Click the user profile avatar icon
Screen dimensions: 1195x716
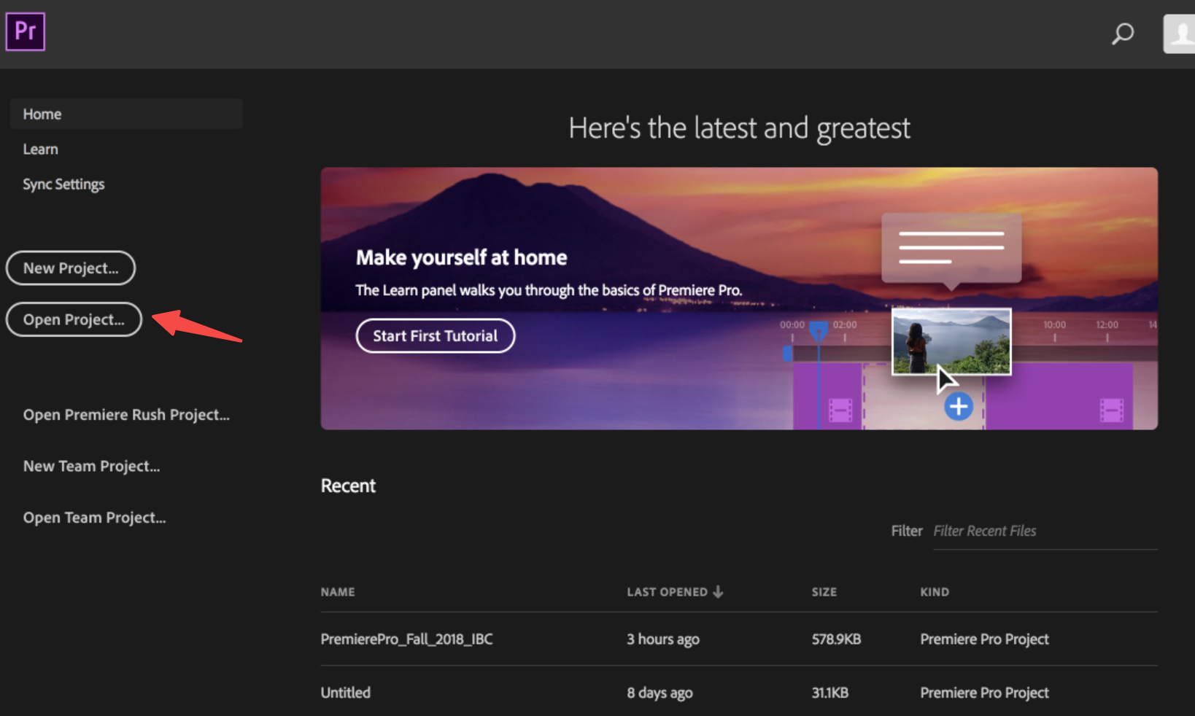point(1179,34)
